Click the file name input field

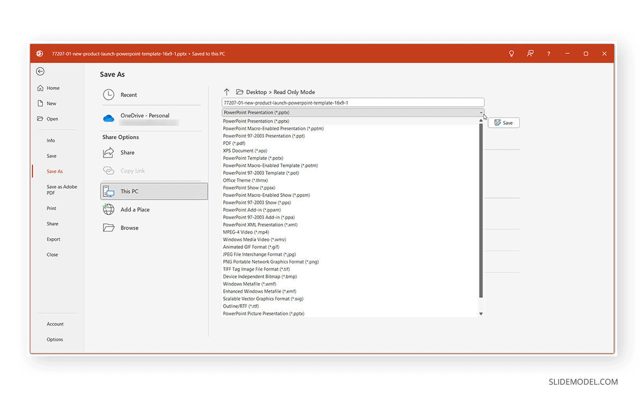353,102
